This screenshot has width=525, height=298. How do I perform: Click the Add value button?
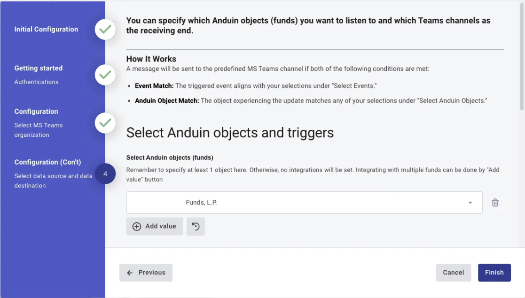154,227
